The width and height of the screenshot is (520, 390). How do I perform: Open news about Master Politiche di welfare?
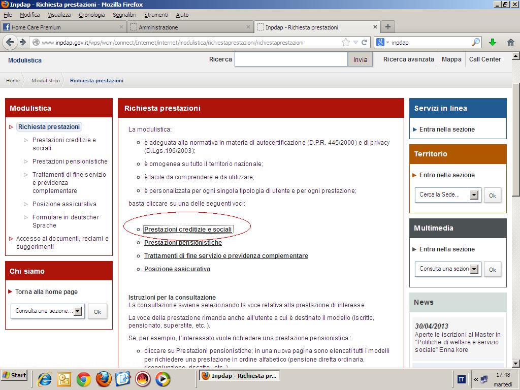(458, 342)
